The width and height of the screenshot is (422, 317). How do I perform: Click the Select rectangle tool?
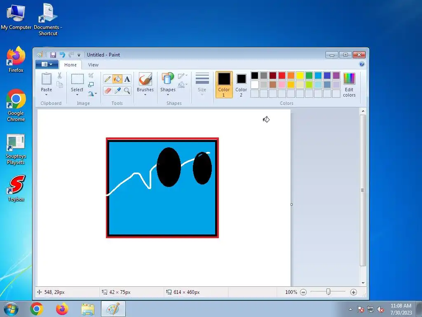pos(77,79)
